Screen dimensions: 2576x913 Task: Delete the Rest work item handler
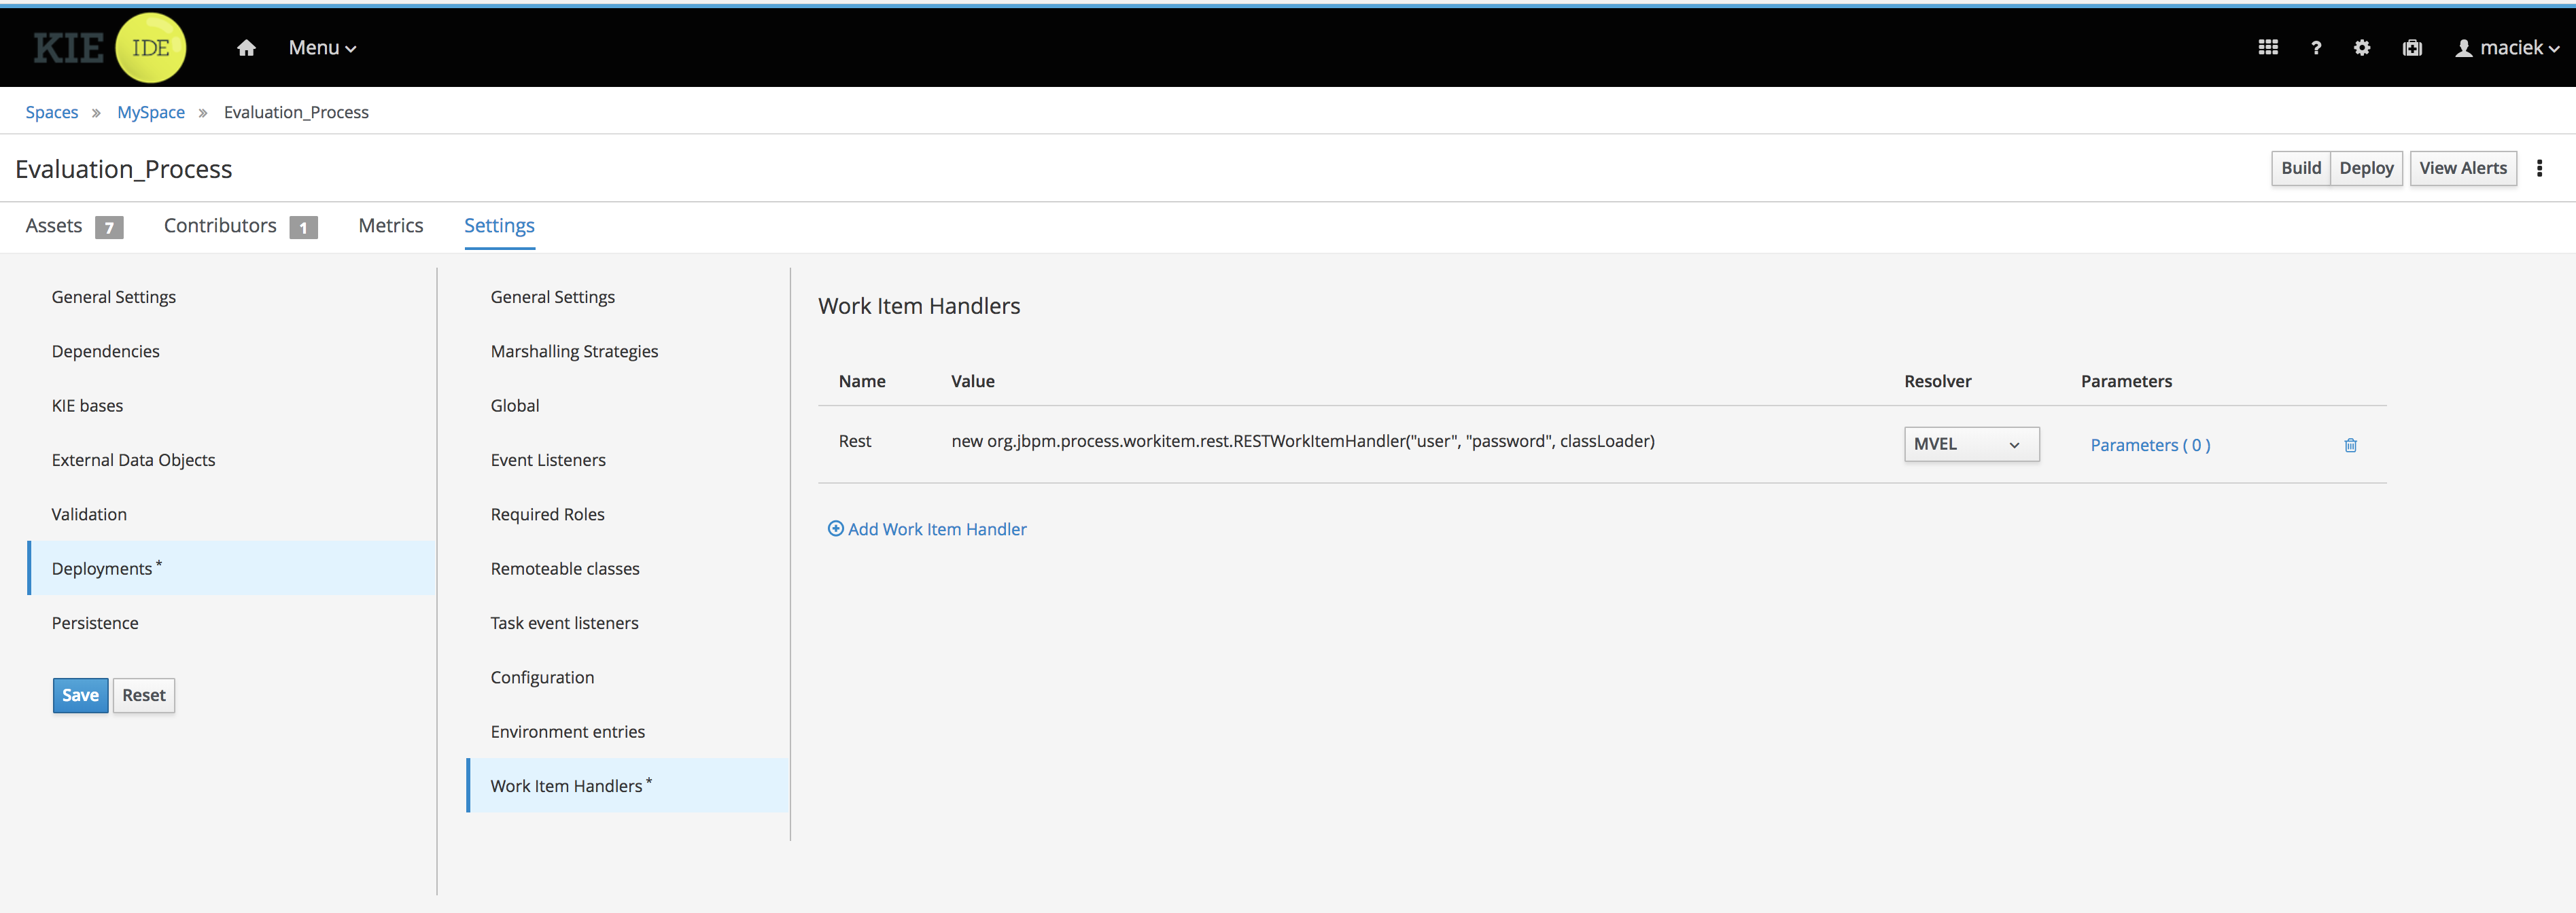tap(2350, 445)
